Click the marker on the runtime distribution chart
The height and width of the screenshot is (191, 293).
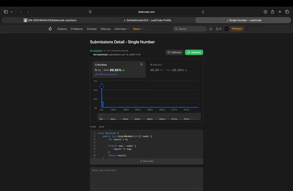(x=102, y=86)
